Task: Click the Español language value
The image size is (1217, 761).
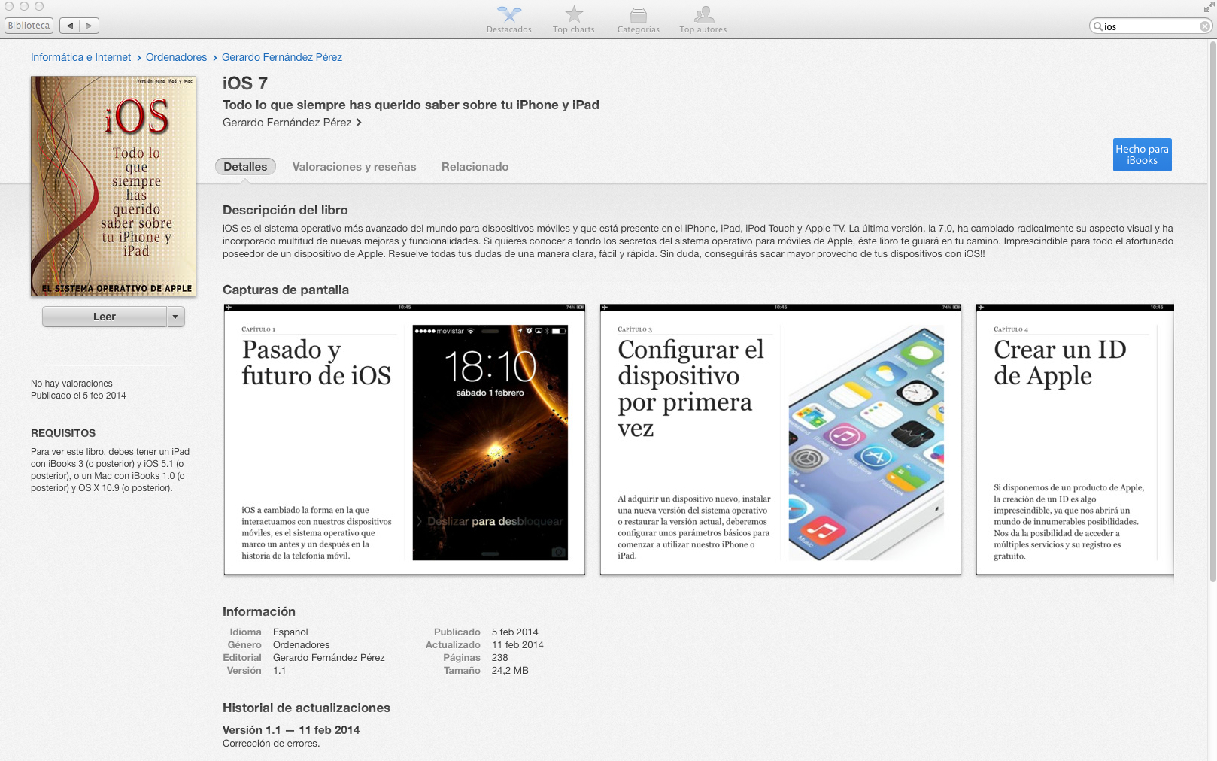Action: [290, 632]
